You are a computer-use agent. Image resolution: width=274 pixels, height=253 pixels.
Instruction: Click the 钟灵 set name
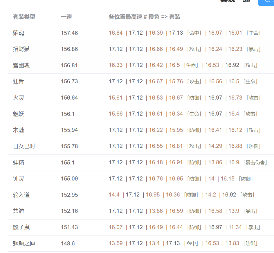tap(19, 178)
